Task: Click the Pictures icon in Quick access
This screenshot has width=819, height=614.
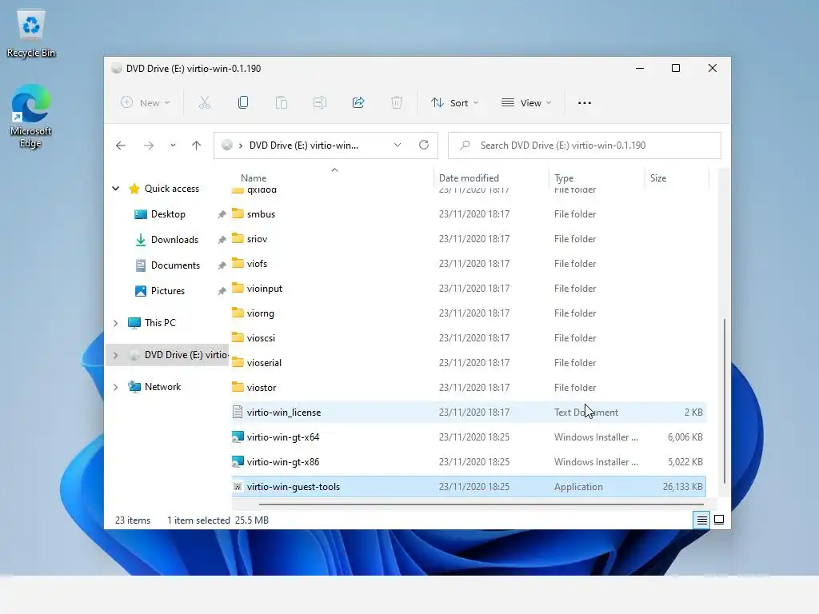Action: coord(141,291)
